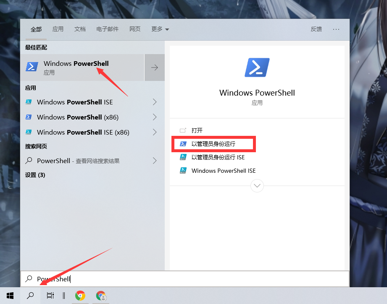Image resolution: width=387 pixels, height=304 pixels.
Task: Open Chrome from the taskbar
Action: tap(80, 296)
